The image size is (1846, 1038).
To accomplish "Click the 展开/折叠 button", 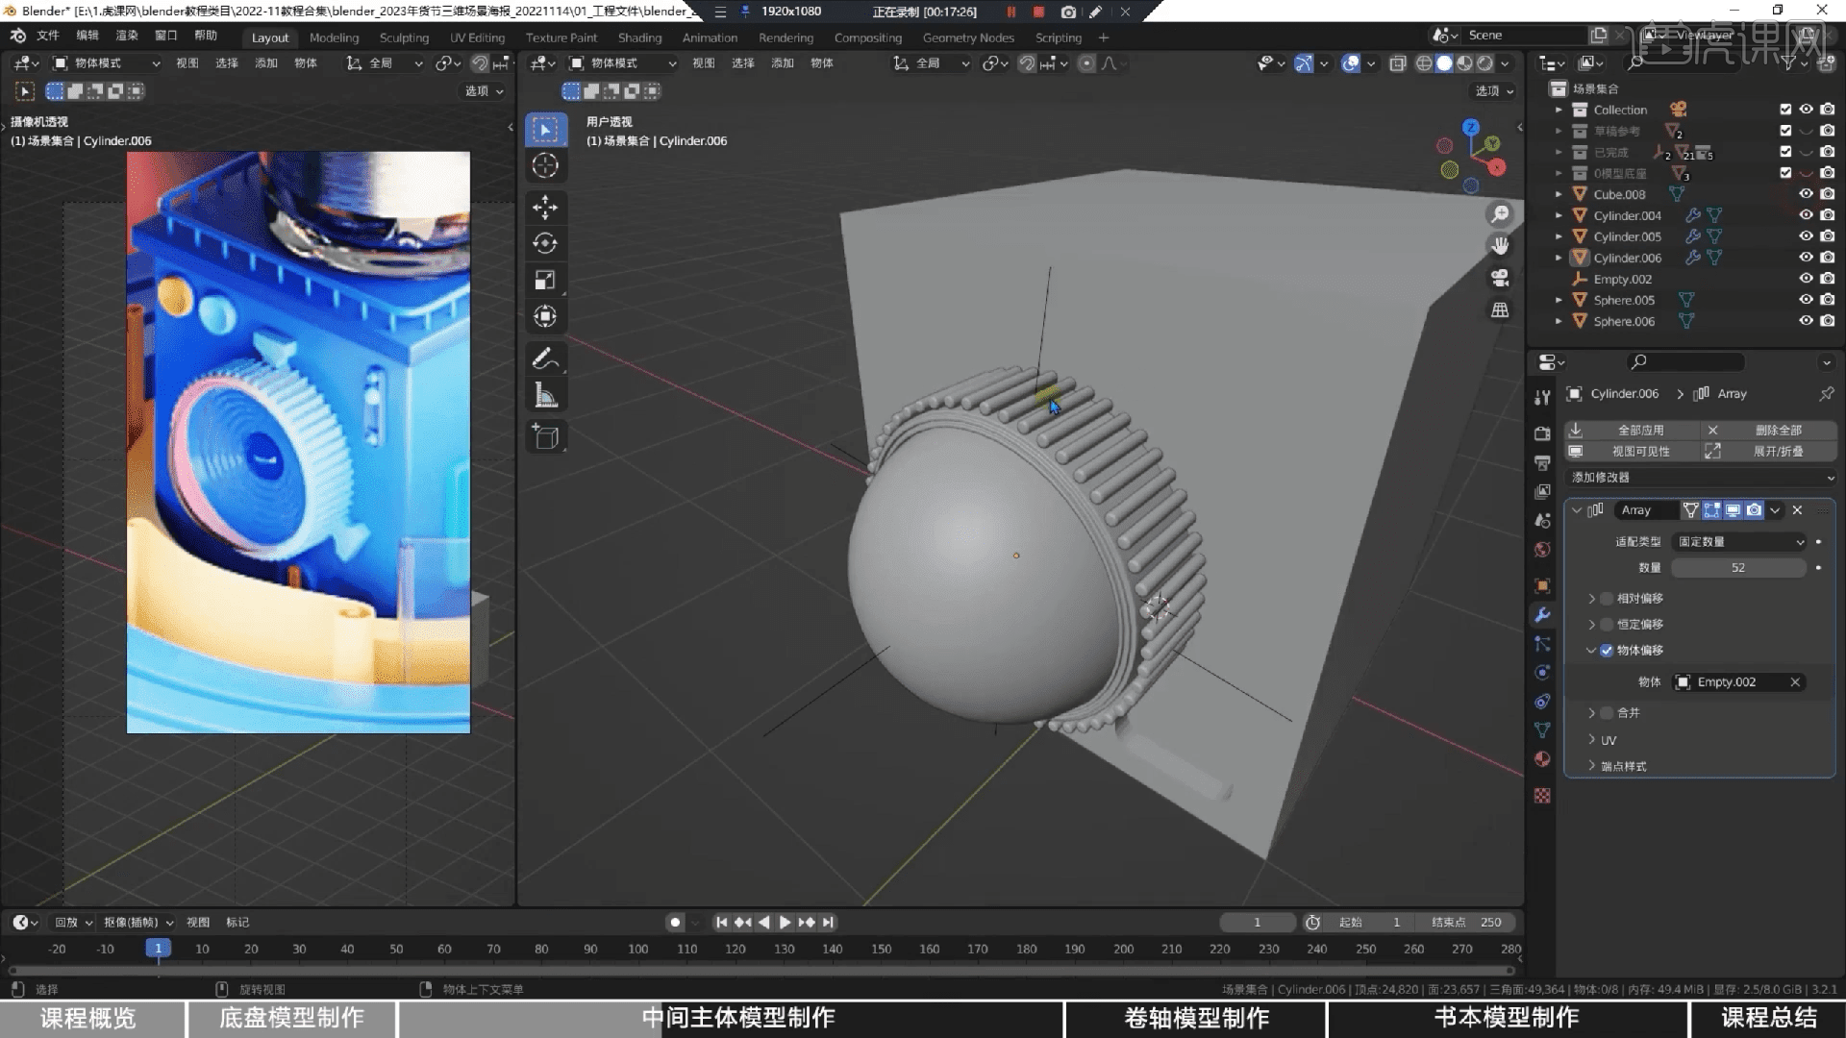I will point(1769,451).
